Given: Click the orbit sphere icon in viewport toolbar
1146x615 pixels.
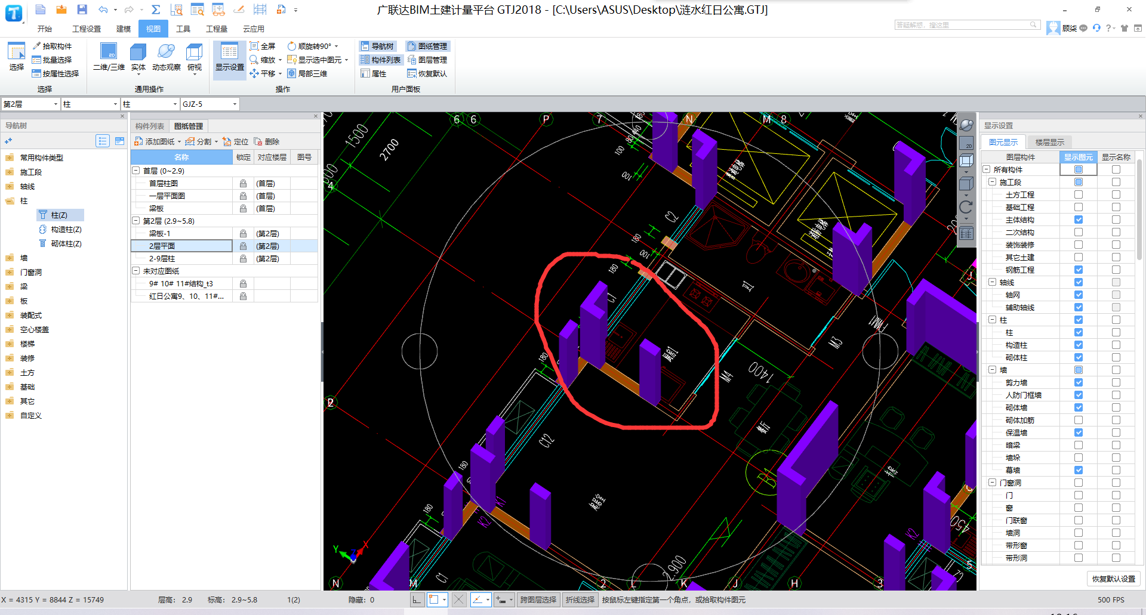Looking at the screenshot, I should pyautogui.click(x=966, y=125).
